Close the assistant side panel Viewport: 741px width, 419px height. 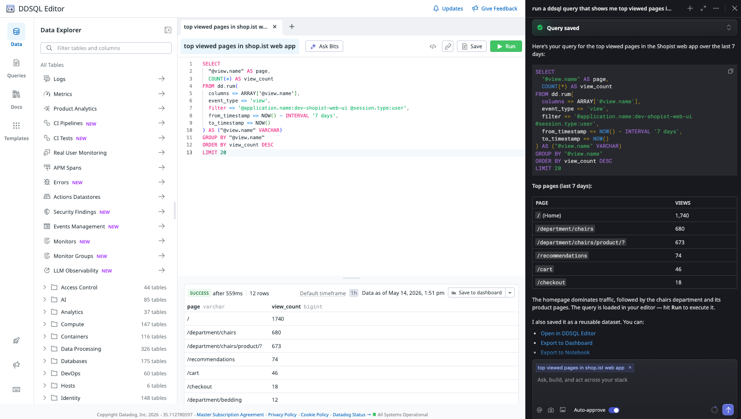tap(735, 8)
